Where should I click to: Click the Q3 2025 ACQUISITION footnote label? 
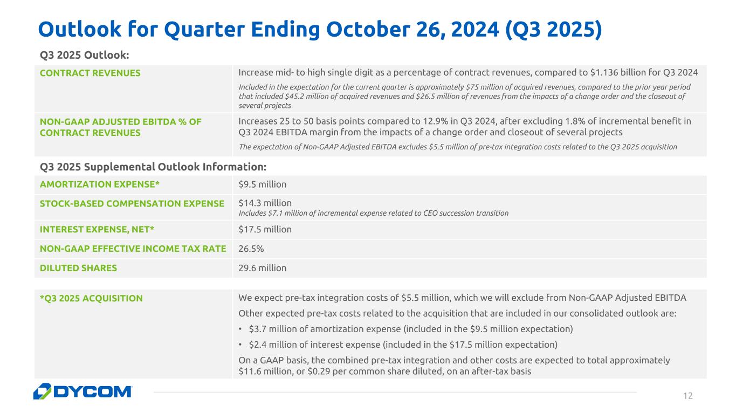coord(91,298)
